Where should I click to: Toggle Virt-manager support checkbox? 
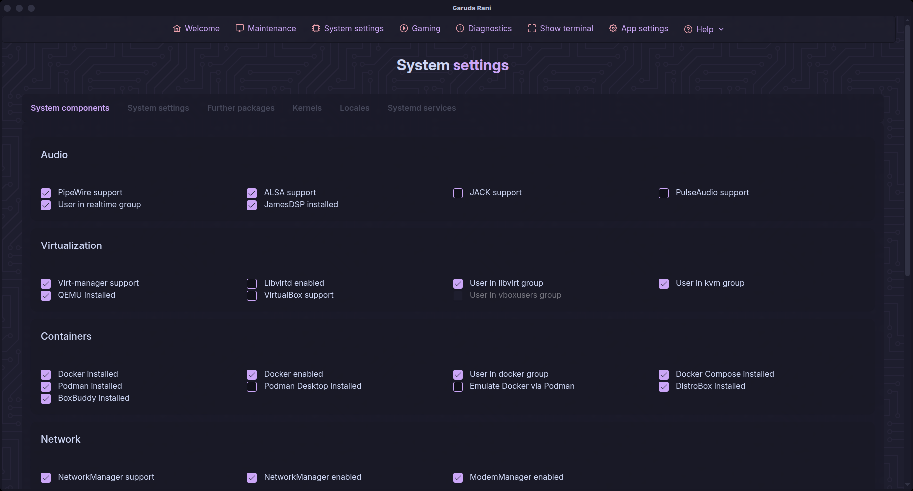46,284
